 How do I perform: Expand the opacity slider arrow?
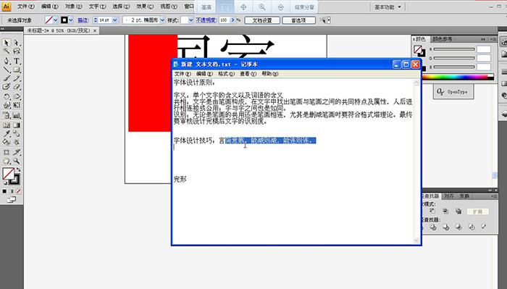coord(232,20)
